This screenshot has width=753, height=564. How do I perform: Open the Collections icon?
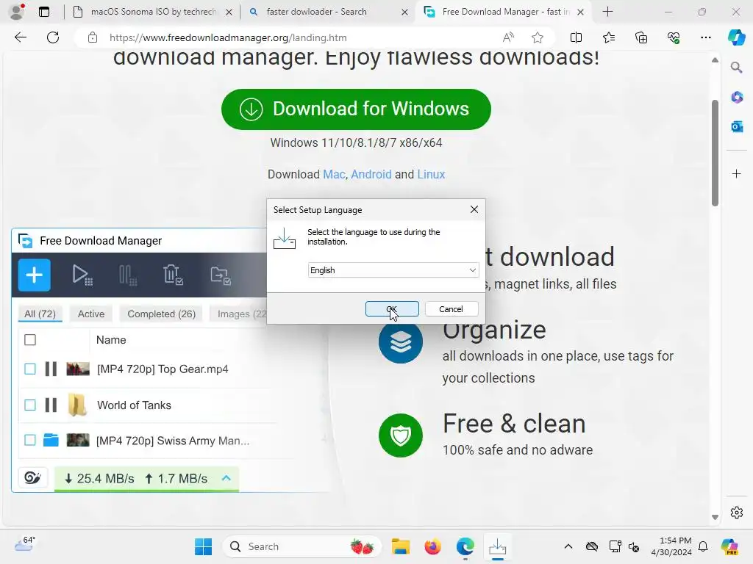641,37
